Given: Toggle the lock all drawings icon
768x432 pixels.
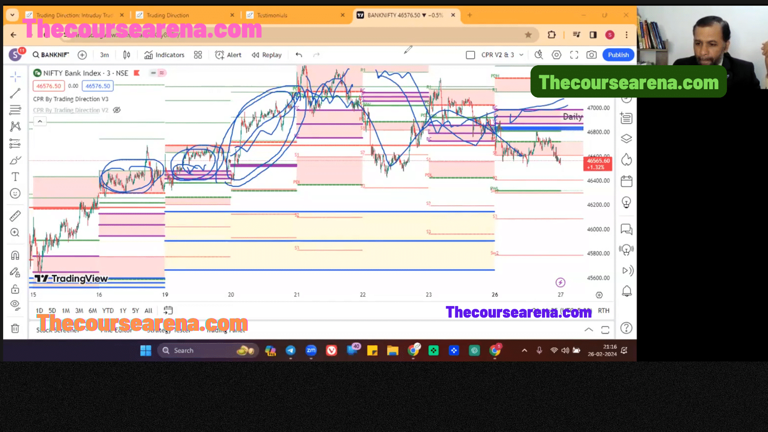Looking at the screenshot, I should [15, 289].
